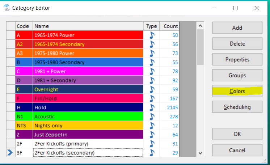Click Cancel to discard changes
The height and width of the screenshot is (165, 270).
(237, 150)
